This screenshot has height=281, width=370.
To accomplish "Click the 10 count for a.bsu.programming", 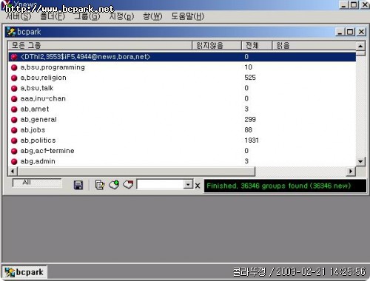I will pos(248,67).
